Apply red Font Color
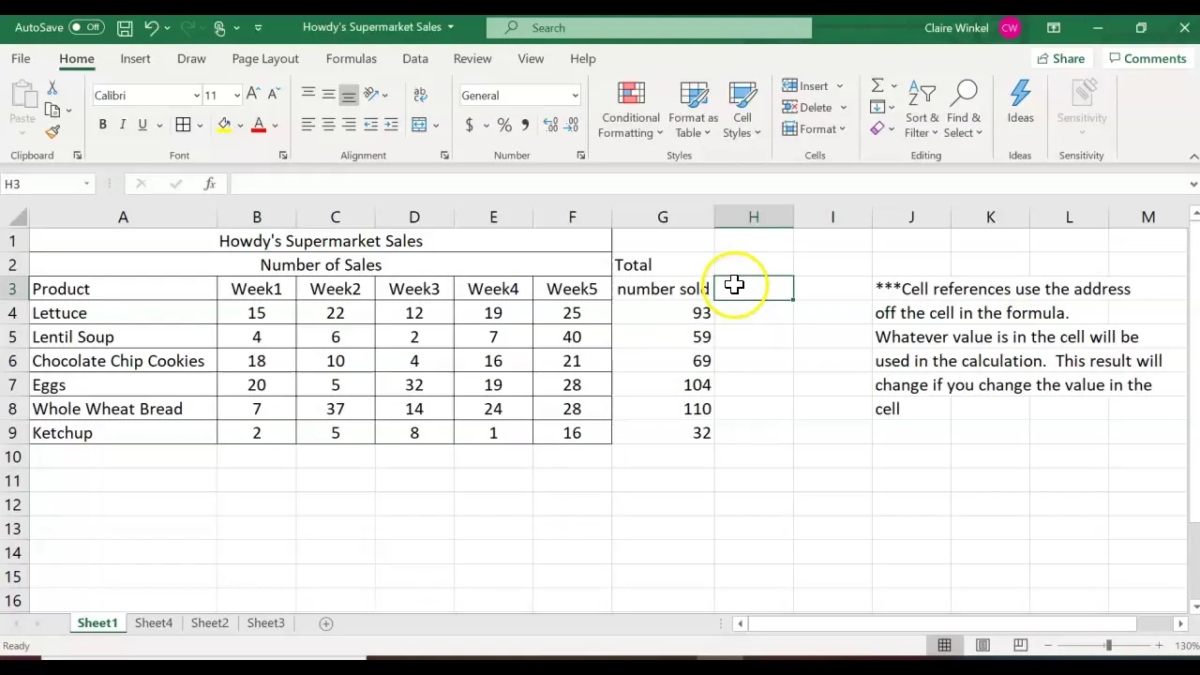Image resolution: width=1200 pixels, height=675 pixels. coord(259,125)
